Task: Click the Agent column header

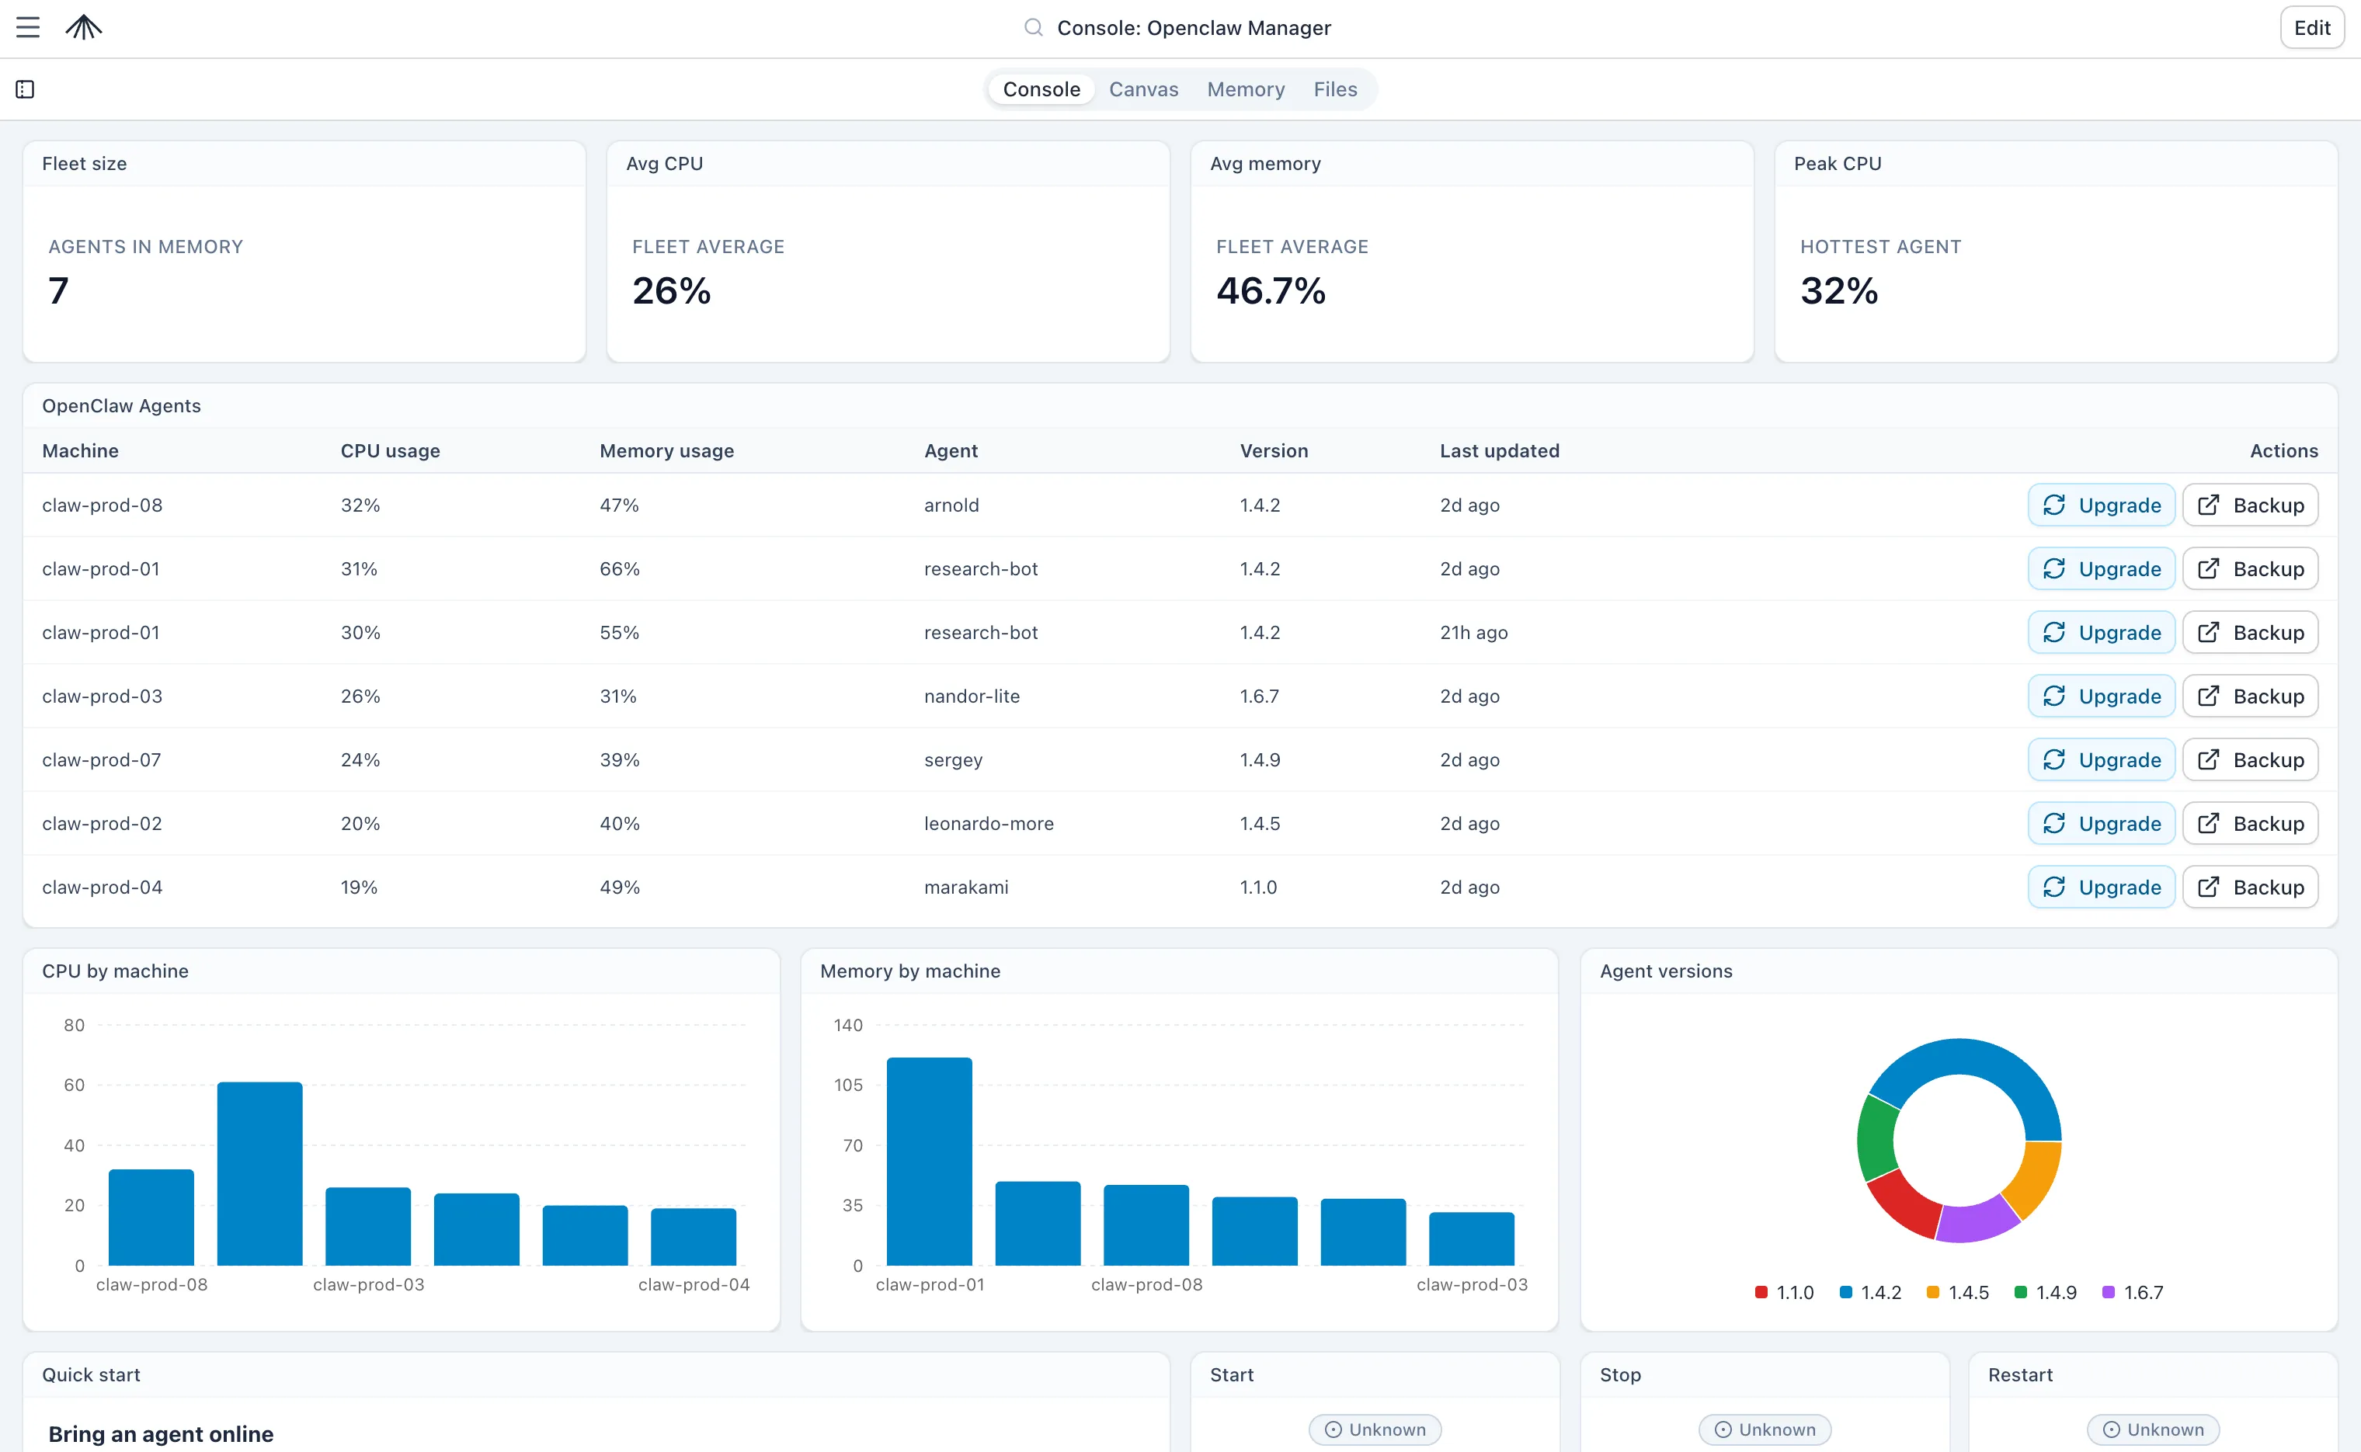Action: tap(951, 450)
